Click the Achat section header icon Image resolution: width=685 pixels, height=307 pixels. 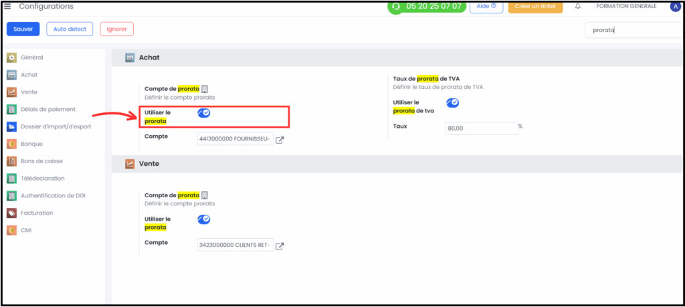(x=130, y=58)
